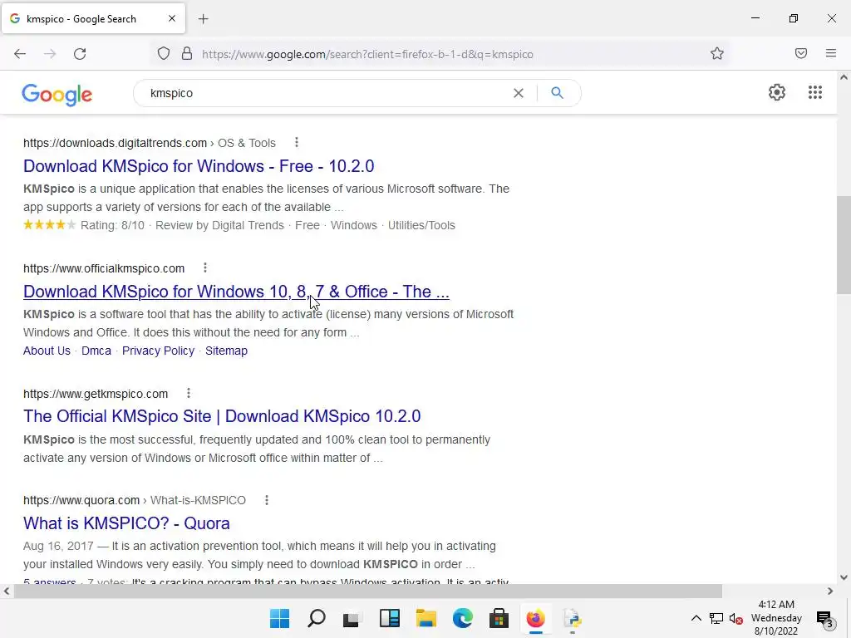The width and height of the screenshot is (851, 638).
Task: Click the https://www.officialkmspico.com URL text
Action: coord(104,268)
